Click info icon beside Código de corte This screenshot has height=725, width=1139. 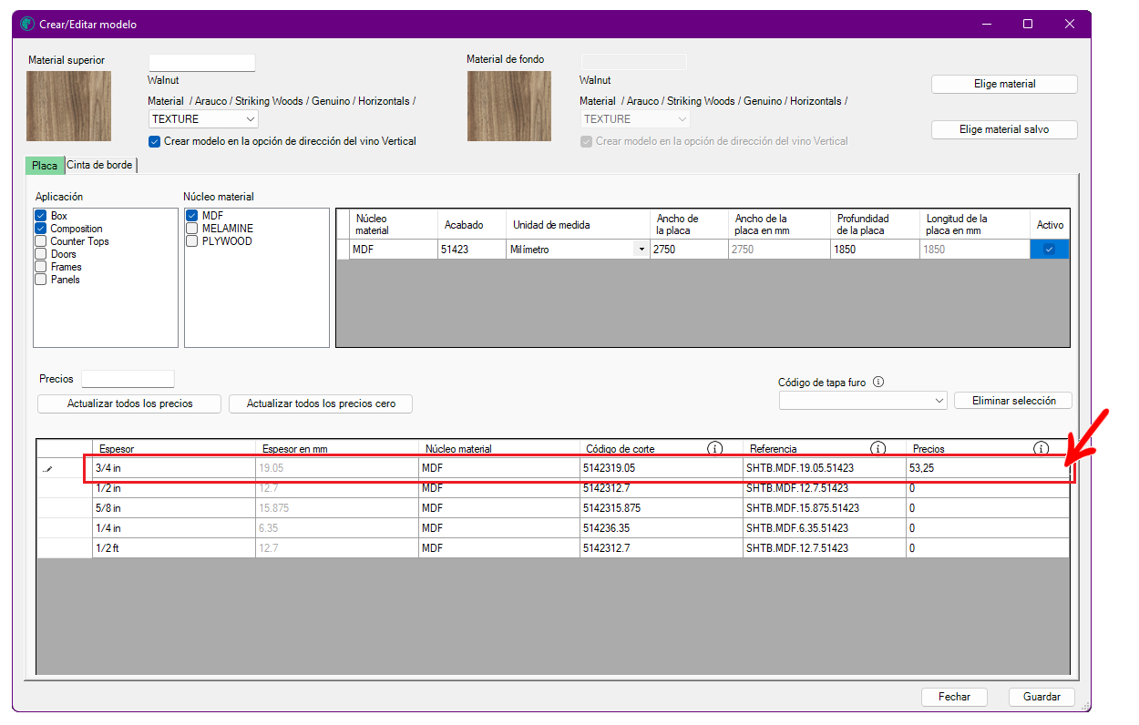[715, 448]
